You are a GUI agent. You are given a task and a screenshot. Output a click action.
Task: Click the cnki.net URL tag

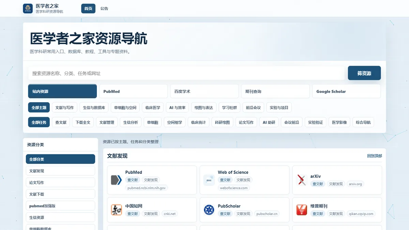170,214
